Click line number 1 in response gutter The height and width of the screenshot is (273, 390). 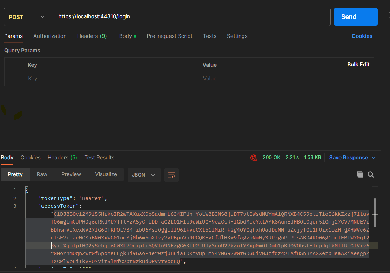[15, 191]
